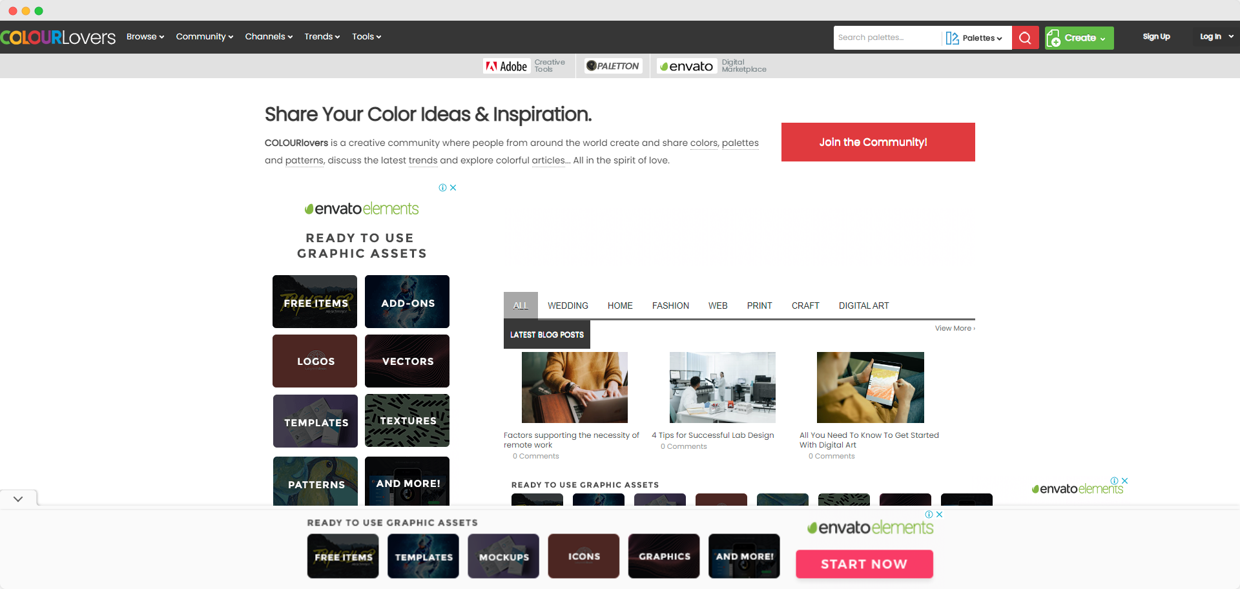Select the ALL blog tab
Viewport: 1240px width, 589px height.
point(521,305)
